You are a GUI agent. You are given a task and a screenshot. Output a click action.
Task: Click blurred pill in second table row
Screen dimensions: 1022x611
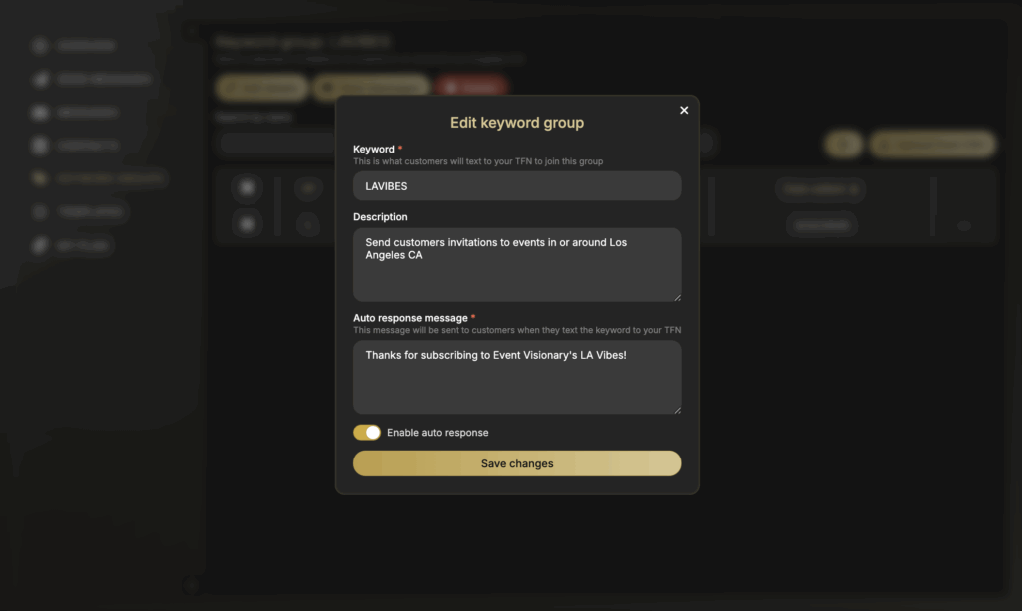(822, 225)
